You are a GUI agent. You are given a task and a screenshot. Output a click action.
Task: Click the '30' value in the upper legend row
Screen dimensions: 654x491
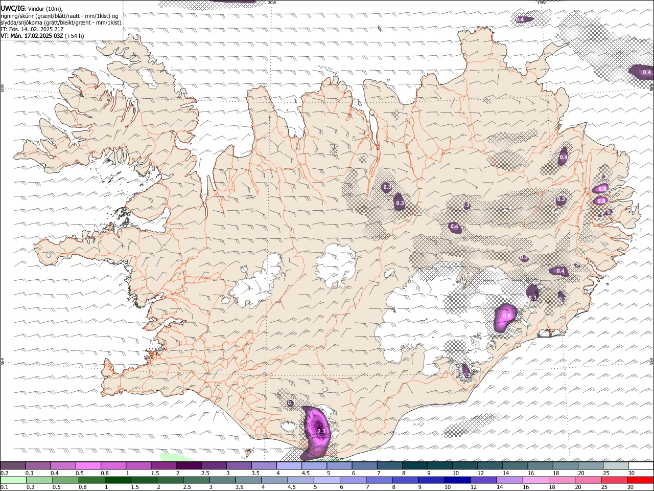point(632,473)
